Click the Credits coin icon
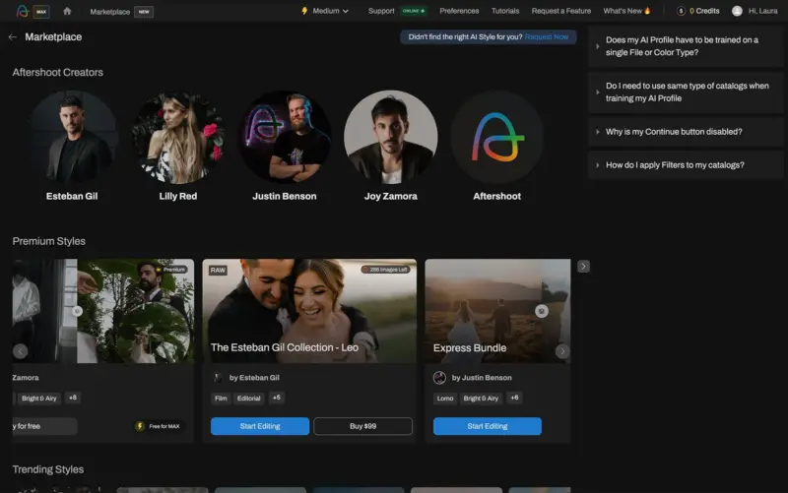Screen dimensions: 788x493 (x=681, y=11)
